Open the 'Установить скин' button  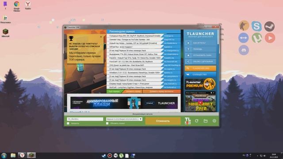click(200, 55)
